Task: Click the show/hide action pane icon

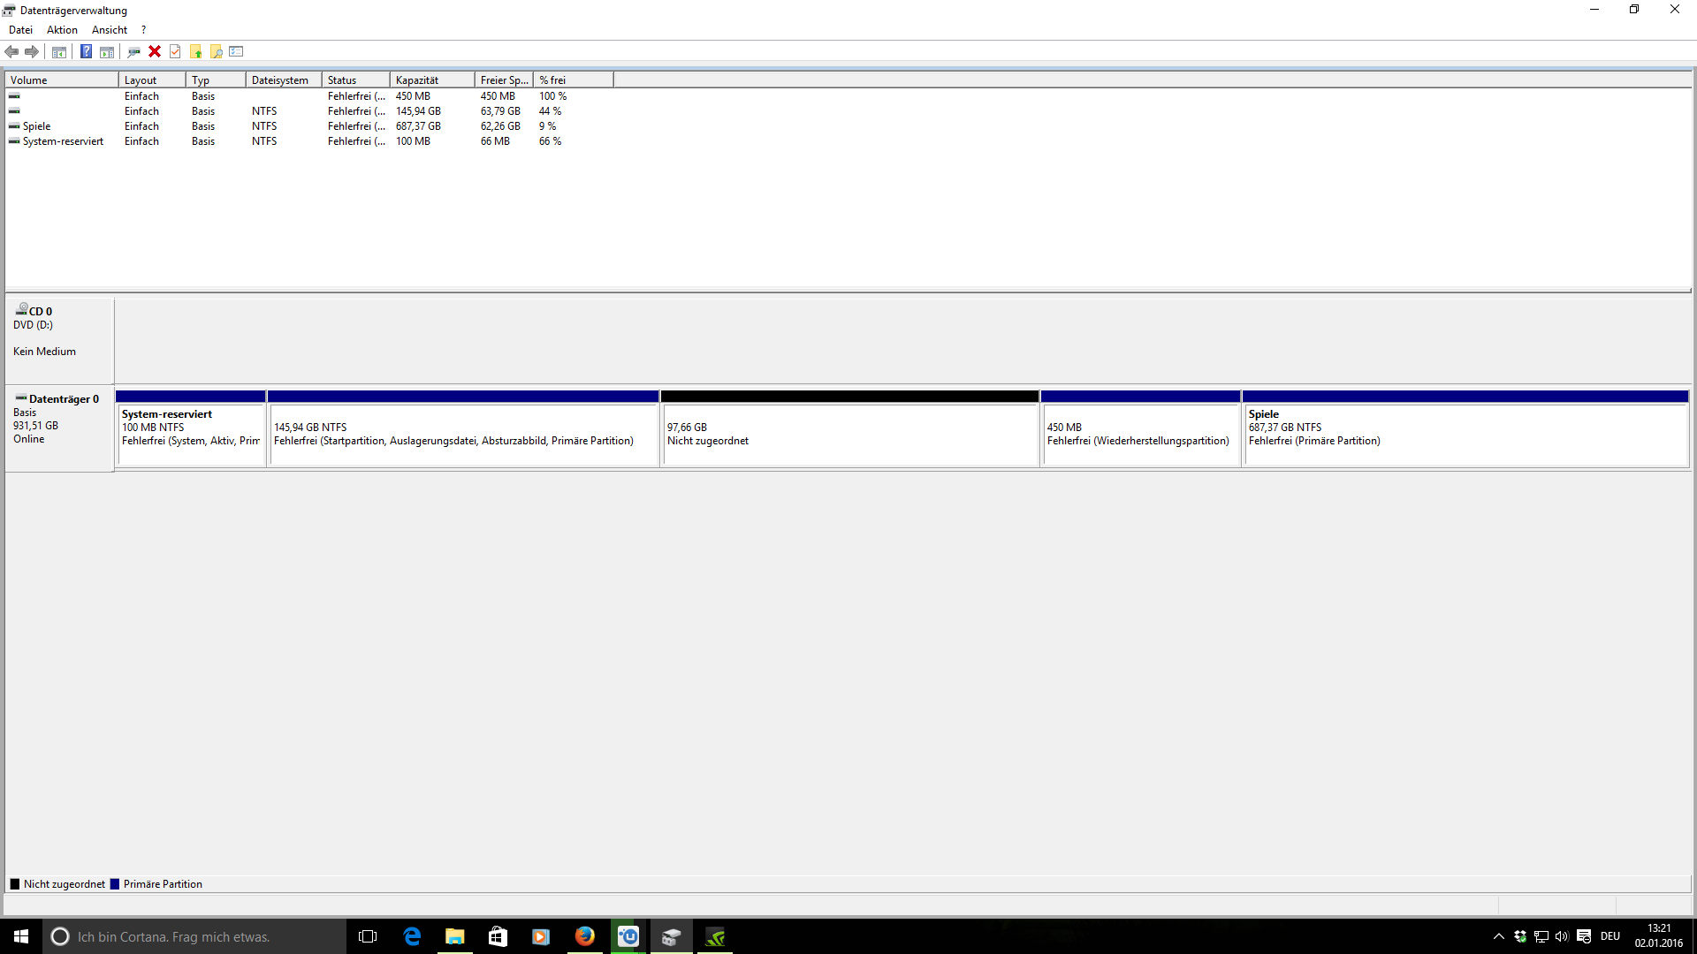Action: tap(107, 51)
